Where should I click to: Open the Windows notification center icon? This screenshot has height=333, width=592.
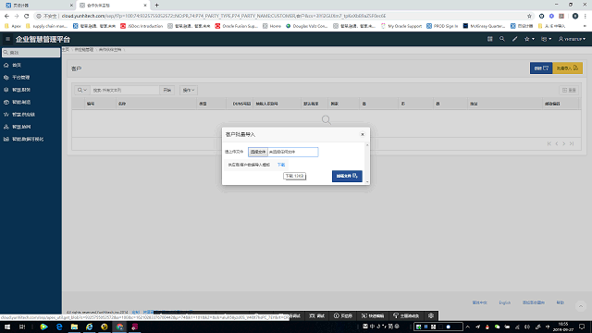(x=582, y=327)
